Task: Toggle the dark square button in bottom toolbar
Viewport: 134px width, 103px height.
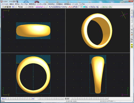Action: [66, 99]
